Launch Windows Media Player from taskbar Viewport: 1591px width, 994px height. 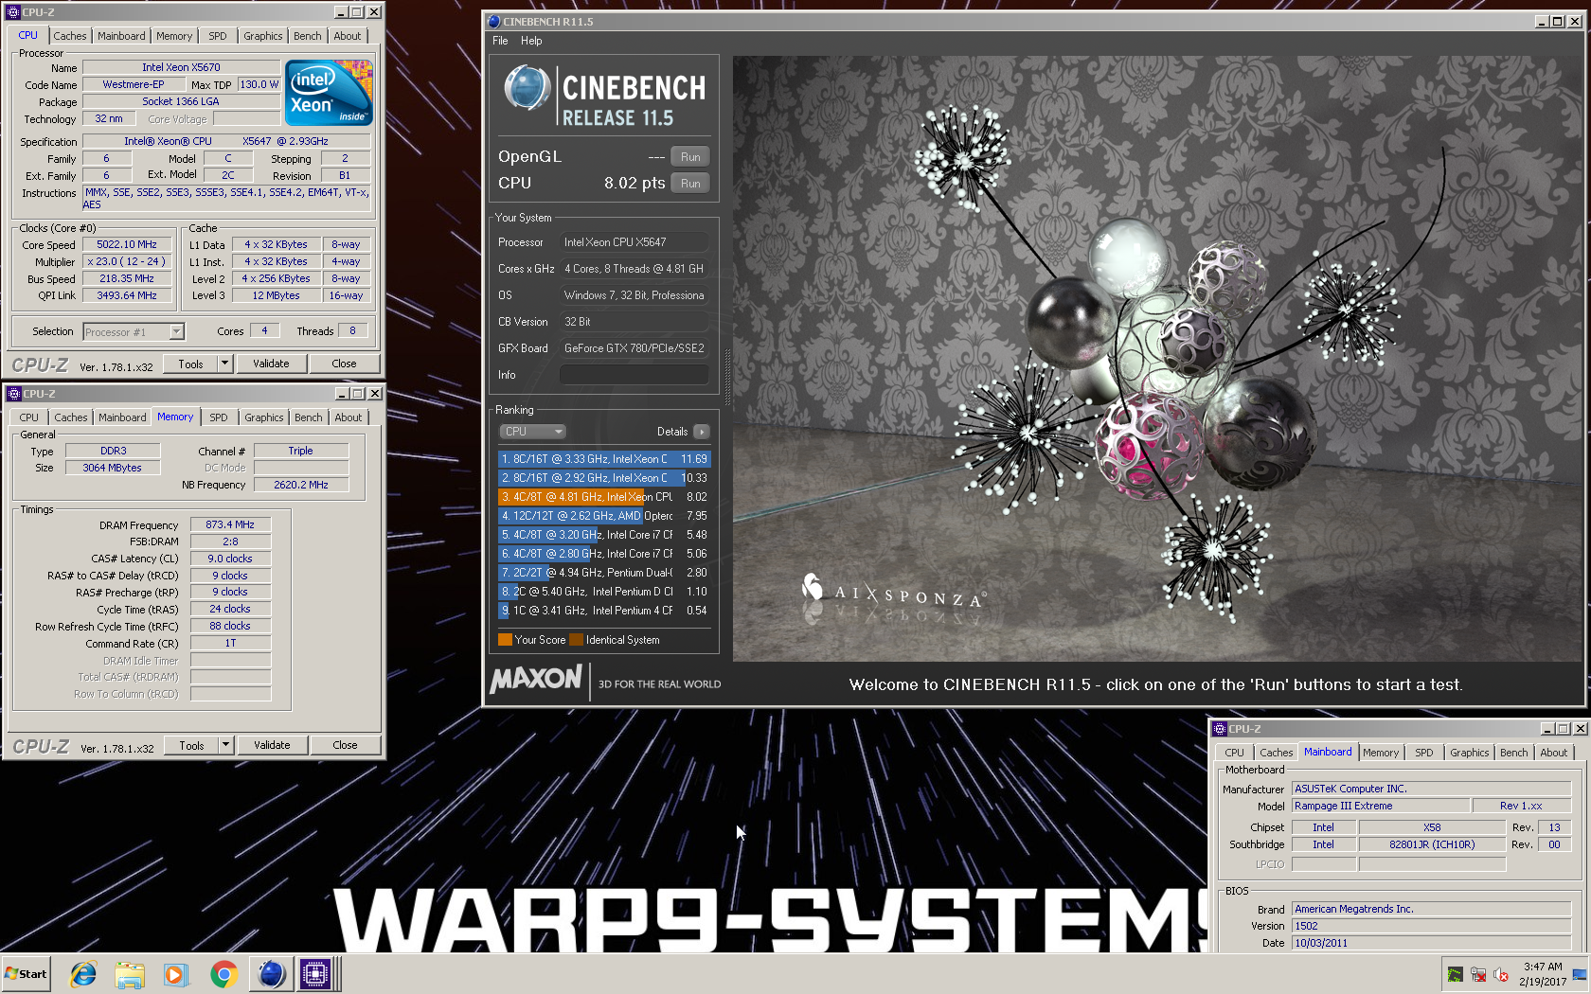pos(176,974)
